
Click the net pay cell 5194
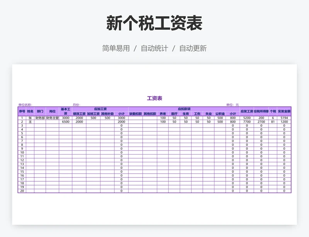click(284, 118)
